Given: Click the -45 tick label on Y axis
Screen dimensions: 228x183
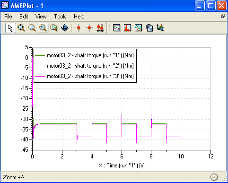Looking at the screenshot, I should 25,150.
